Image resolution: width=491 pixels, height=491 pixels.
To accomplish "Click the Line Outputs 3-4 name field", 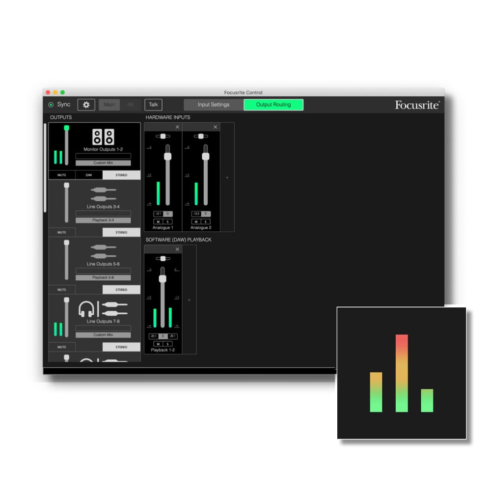I will (103, 213).
